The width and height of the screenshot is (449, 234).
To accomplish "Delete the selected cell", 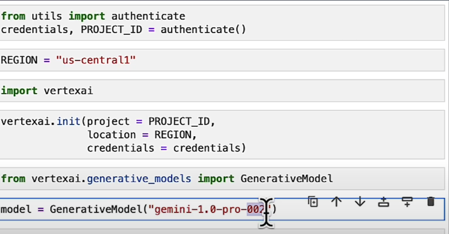I will click(x=430, y=201).
